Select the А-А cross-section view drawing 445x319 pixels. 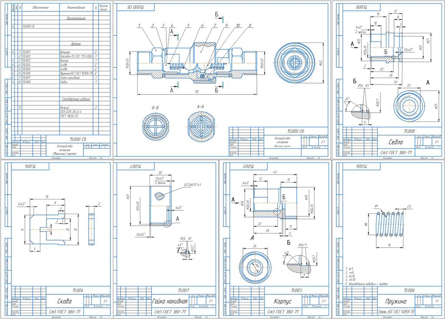(x=201, y=126)
